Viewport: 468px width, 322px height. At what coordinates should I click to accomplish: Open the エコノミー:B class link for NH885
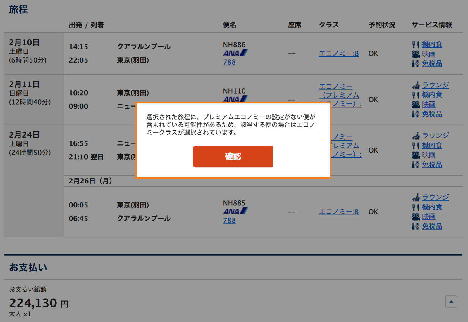click(x=339, y=212)
